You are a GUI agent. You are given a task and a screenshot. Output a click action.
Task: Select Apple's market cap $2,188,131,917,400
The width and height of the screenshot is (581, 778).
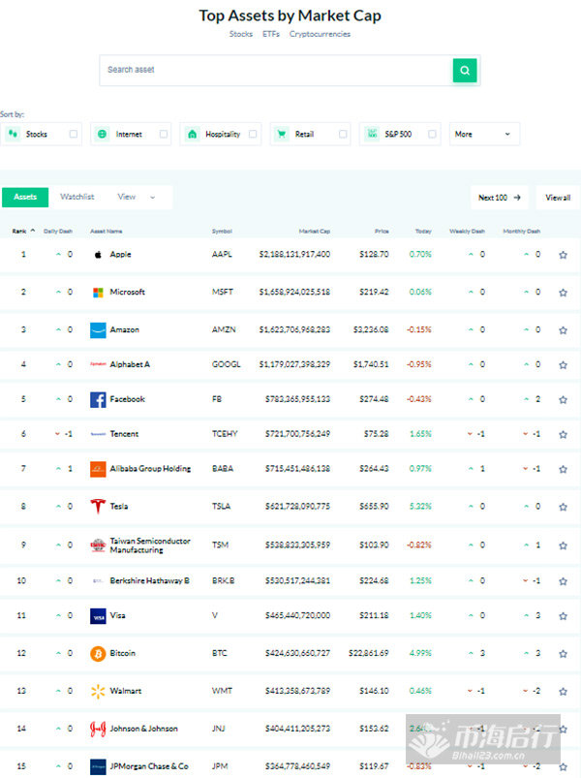294,255
